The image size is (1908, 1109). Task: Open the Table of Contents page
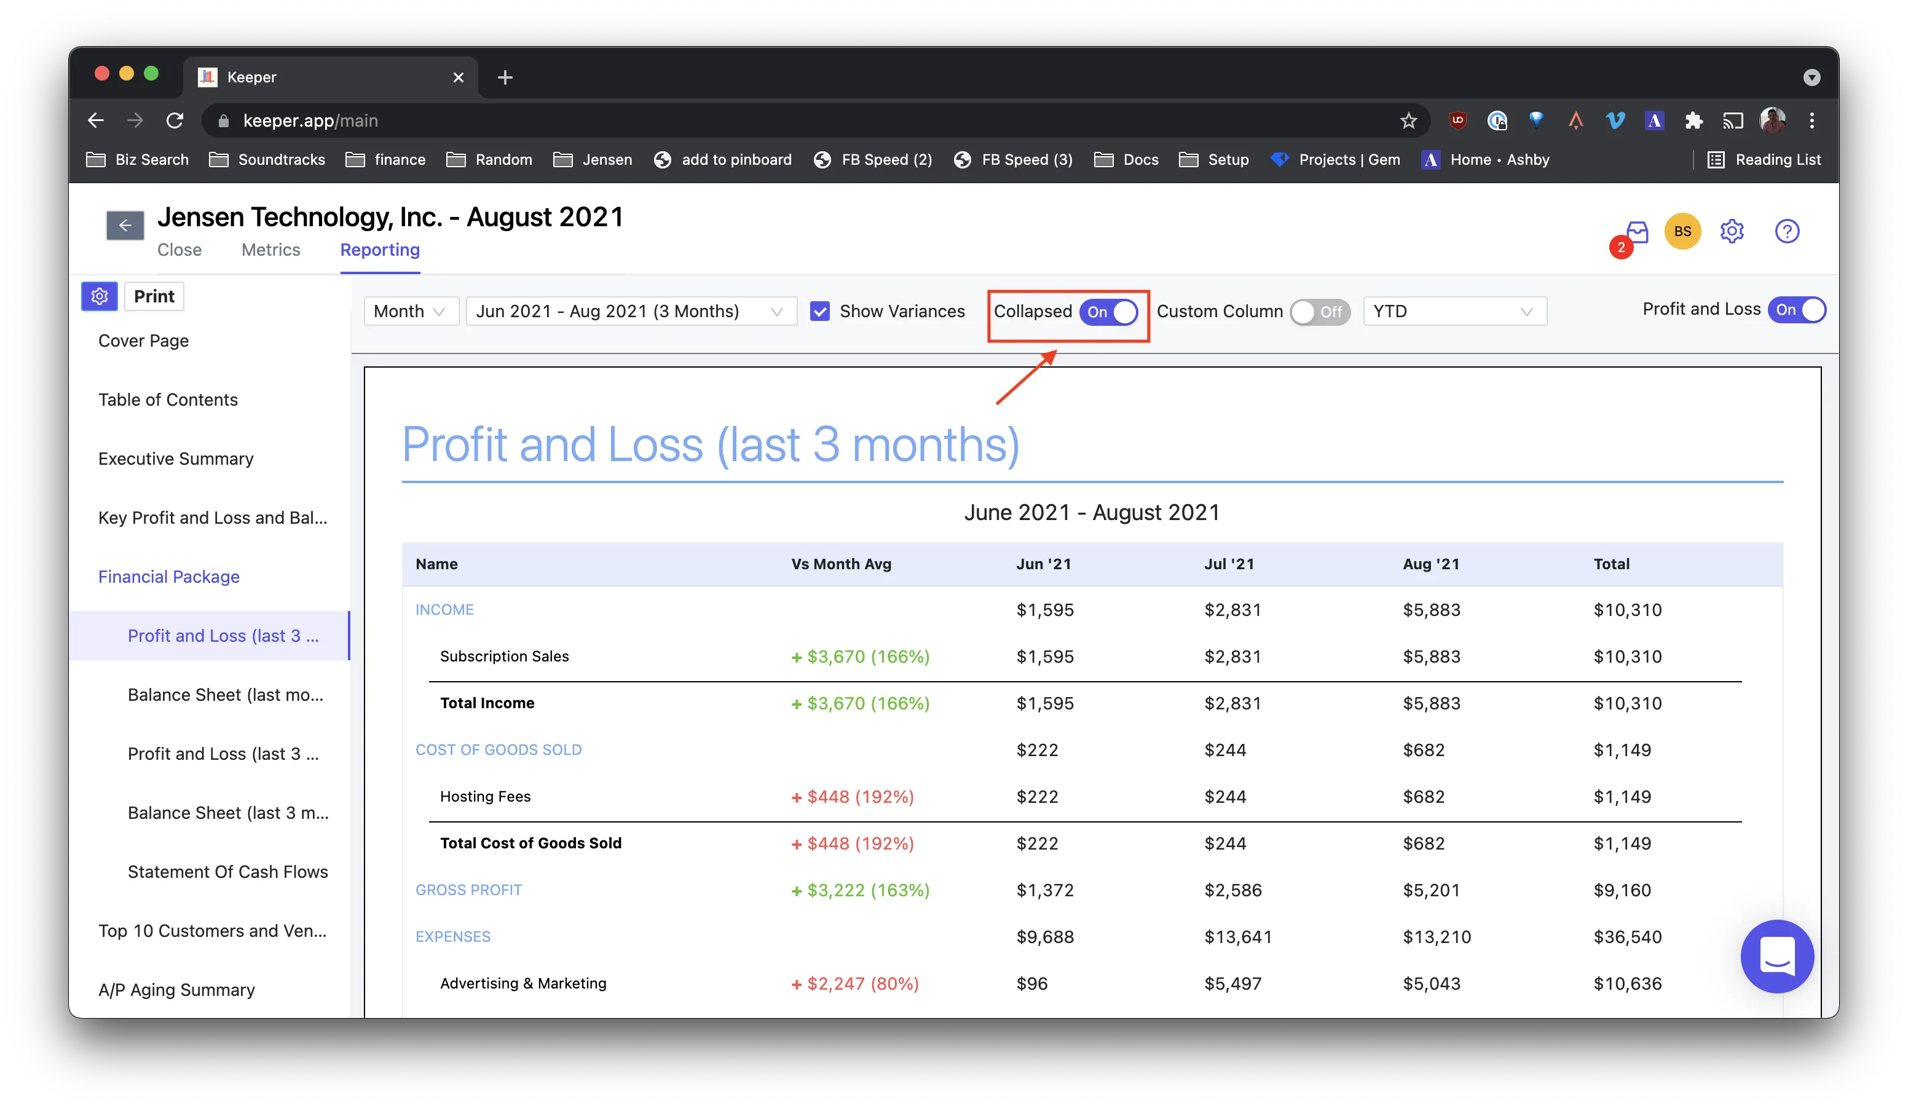[168, 400]
